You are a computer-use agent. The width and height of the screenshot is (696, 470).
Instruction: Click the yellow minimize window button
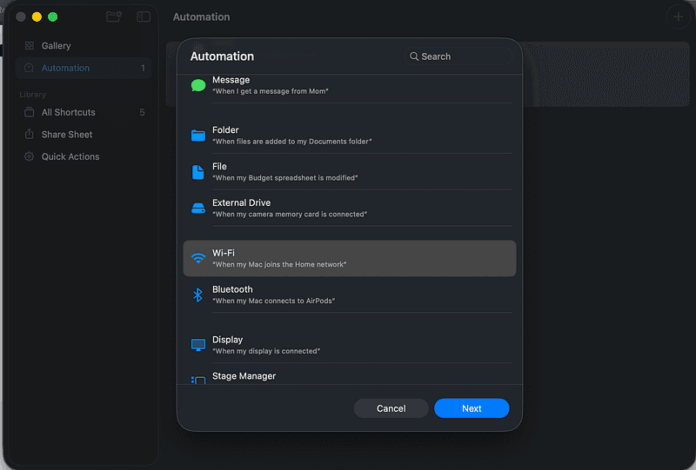click(37, 17)
